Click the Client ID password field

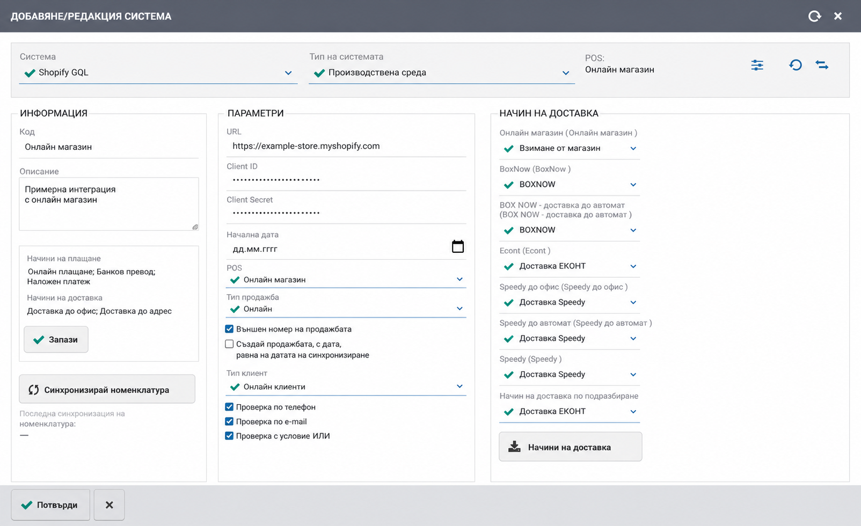coord(346,180)
